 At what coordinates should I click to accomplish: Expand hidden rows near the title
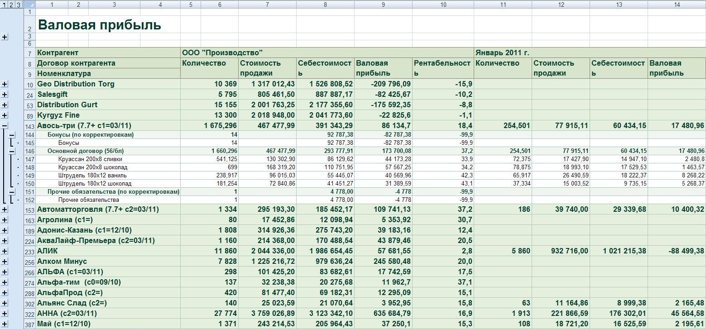coord(5,37)
